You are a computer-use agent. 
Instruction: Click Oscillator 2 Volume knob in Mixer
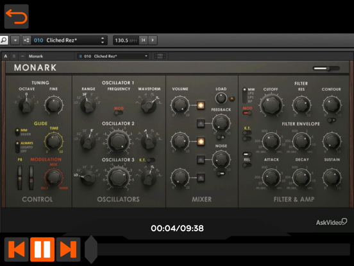[x=180, y=141]
